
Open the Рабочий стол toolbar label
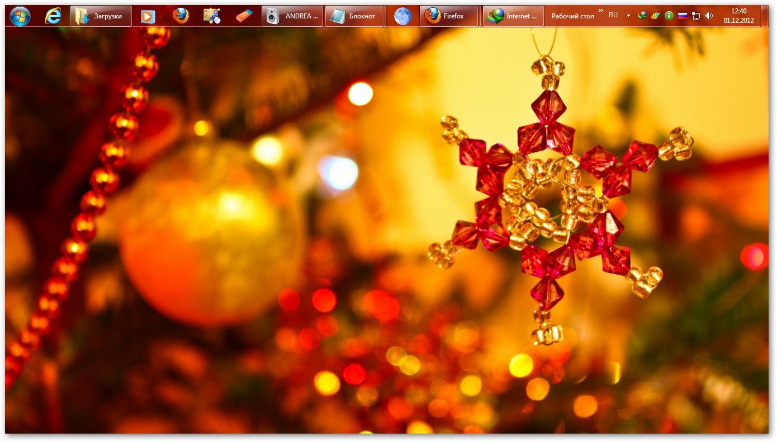[572, 16]
